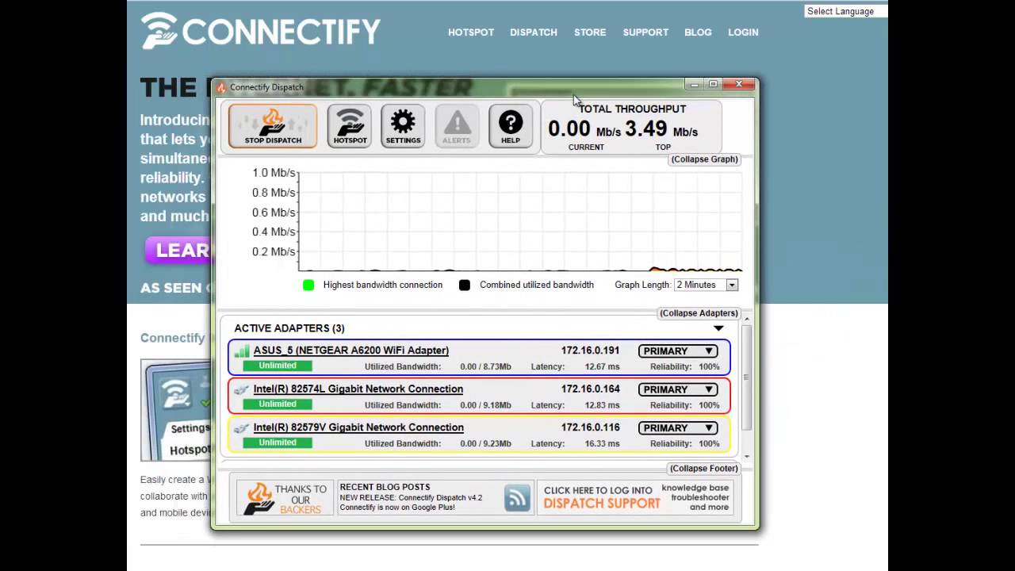Open blog post about Dispatch v4.2 release
Viewport: 1015px width, 571px height.
(411, 497)
